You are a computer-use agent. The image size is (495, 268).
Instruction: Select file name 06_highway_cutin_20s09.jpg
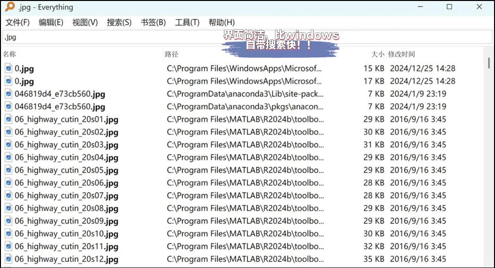click(x=66, y=221)
